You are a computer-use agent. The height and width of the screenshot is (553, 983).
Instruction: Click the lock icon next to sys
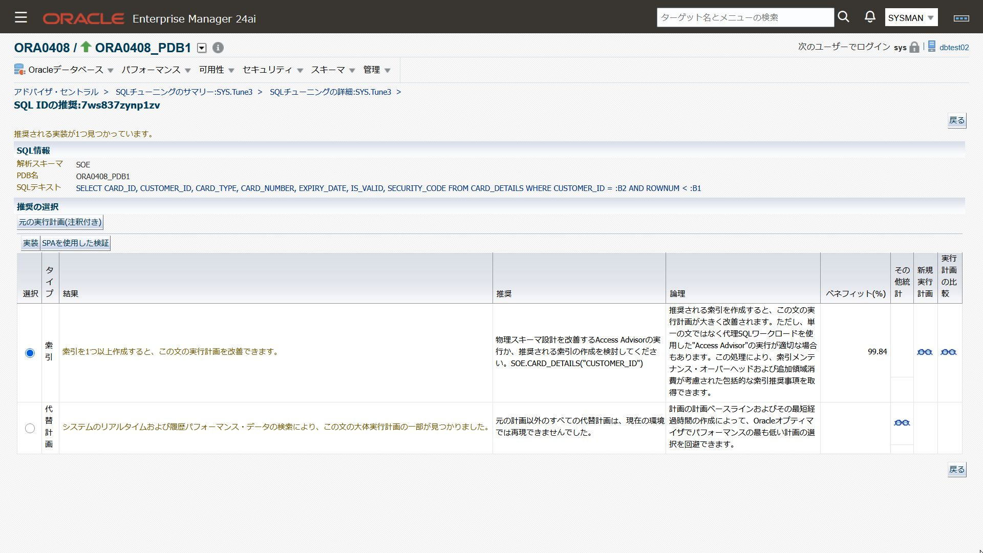(914, 47)
